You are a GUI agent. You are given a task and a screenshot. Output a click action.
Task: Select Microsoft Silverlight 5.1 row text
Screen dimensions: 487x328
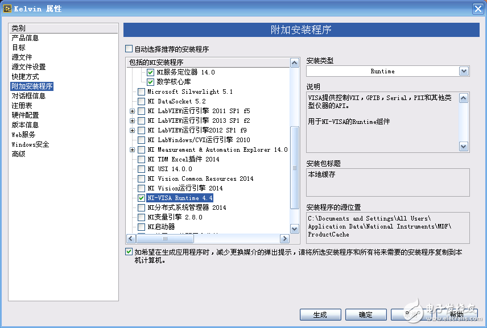pos(190,92)
